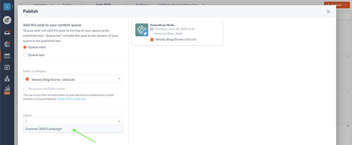Click the Thursday, June 25, 2020 16:15 date text
Screen dimensions: 352x145
click(174, 29)
